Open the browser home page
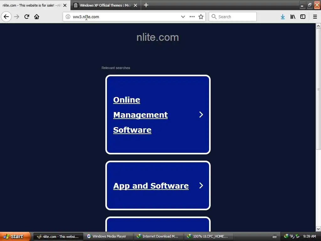This screenshot has width=321, height=241. tap(37, 17)
